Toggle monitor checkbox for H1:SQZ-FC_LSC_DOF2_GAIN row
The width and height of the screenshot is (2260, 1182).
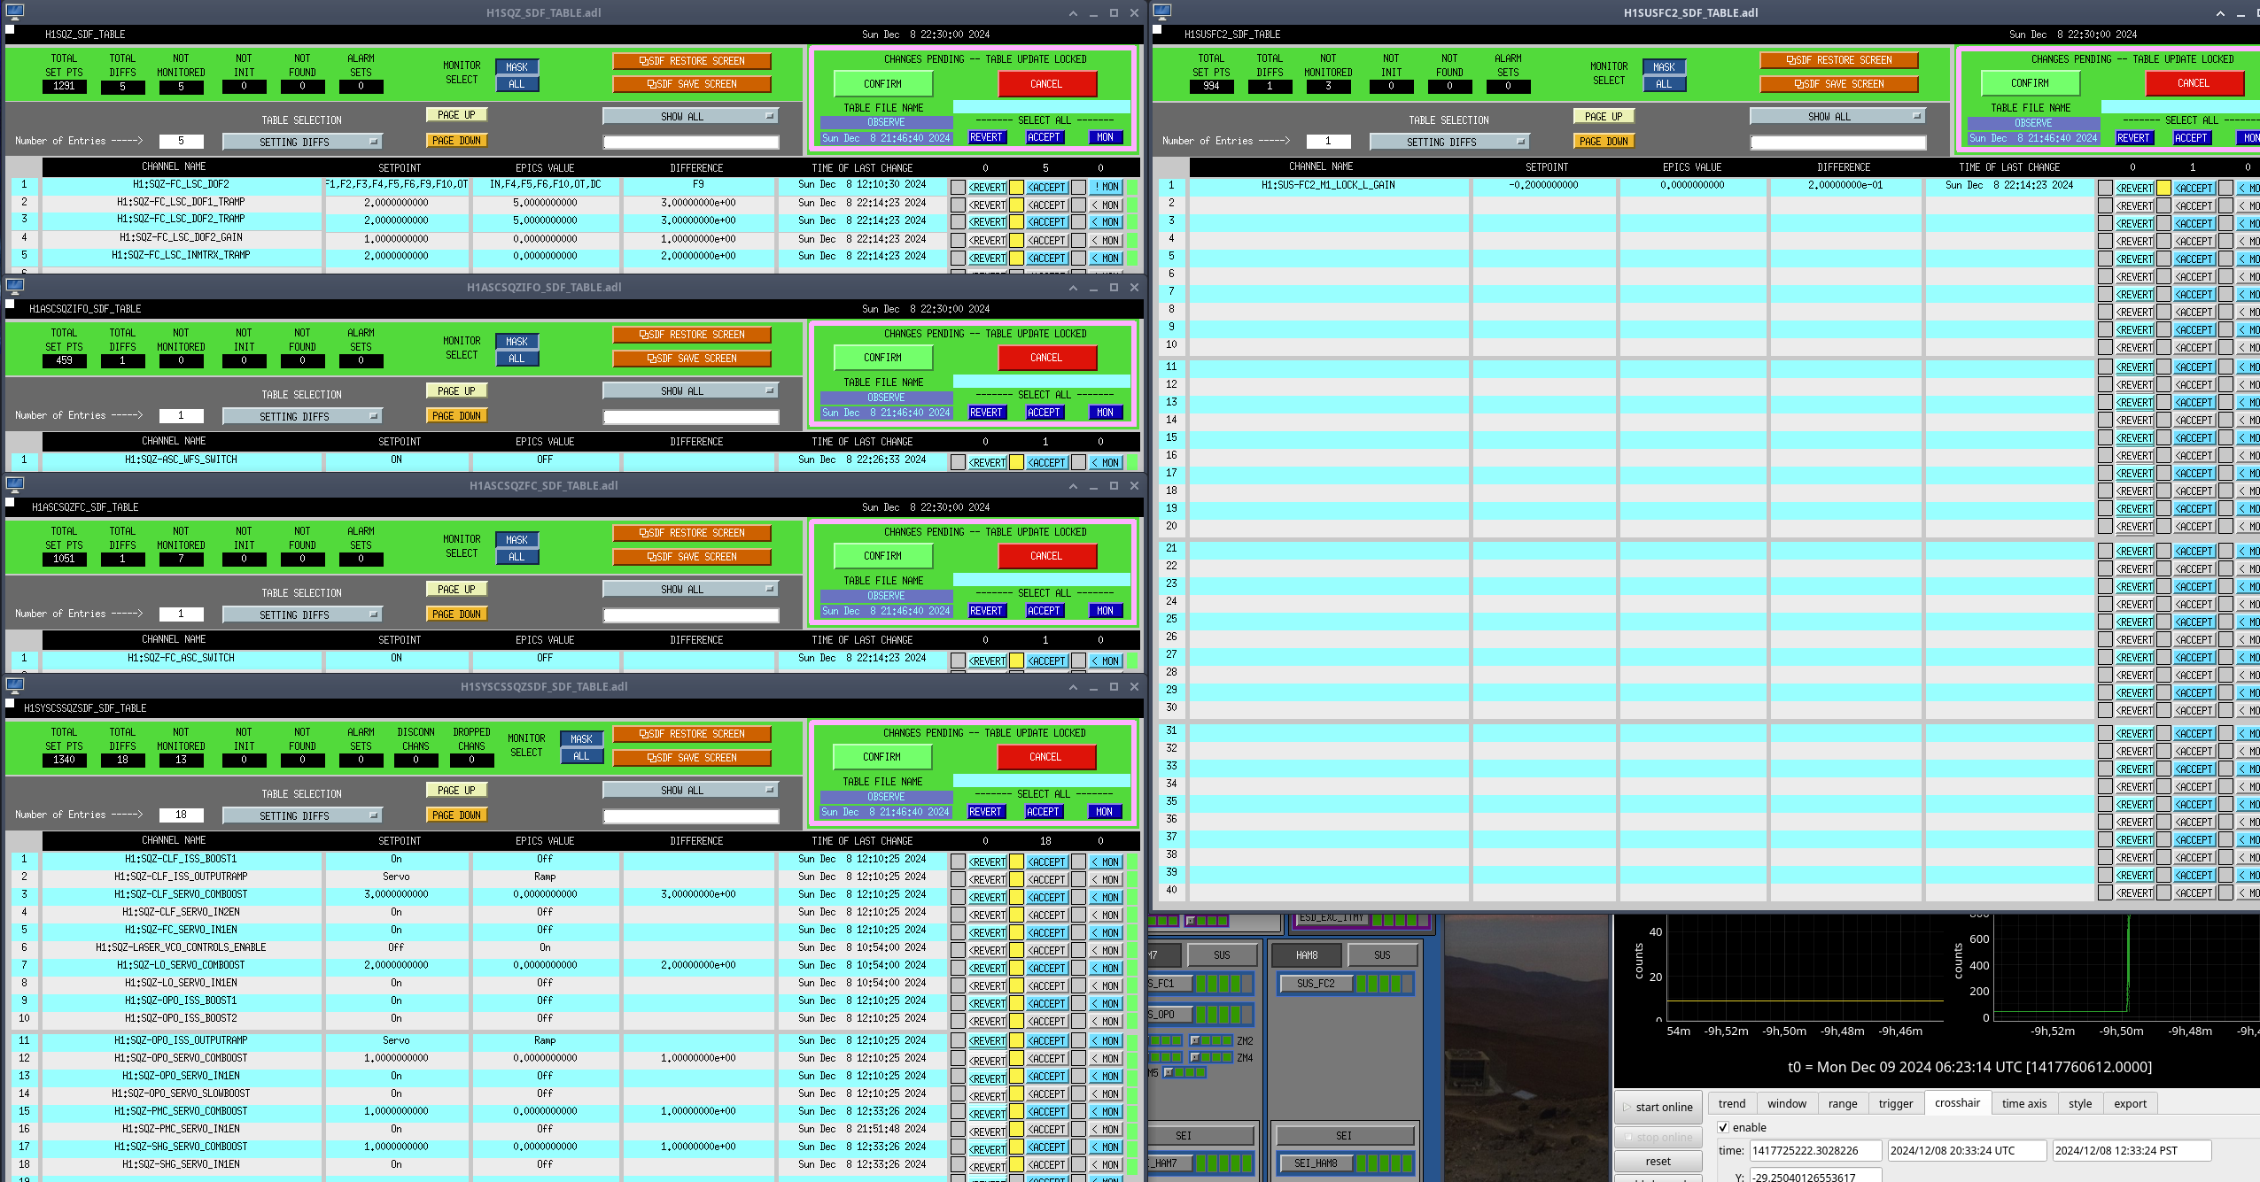pos(1078,241)
